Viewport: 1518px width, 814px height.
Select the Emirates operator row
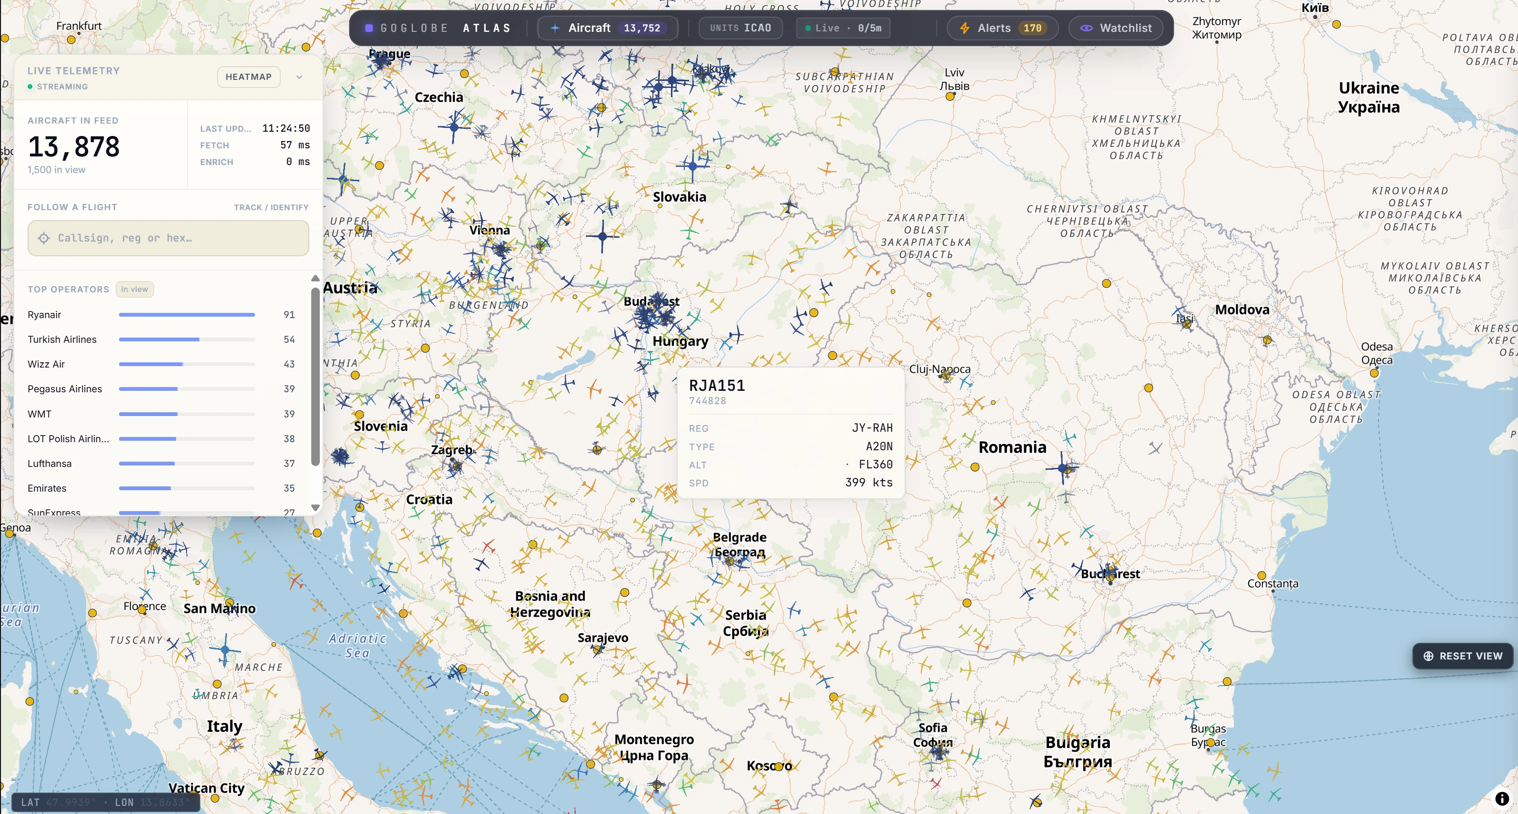[x=161, y=489]
